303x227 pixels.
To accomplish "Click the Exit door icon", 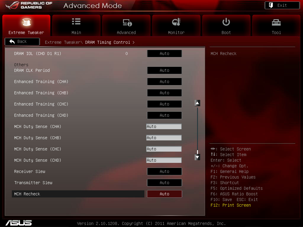I will tap(271, 5).
